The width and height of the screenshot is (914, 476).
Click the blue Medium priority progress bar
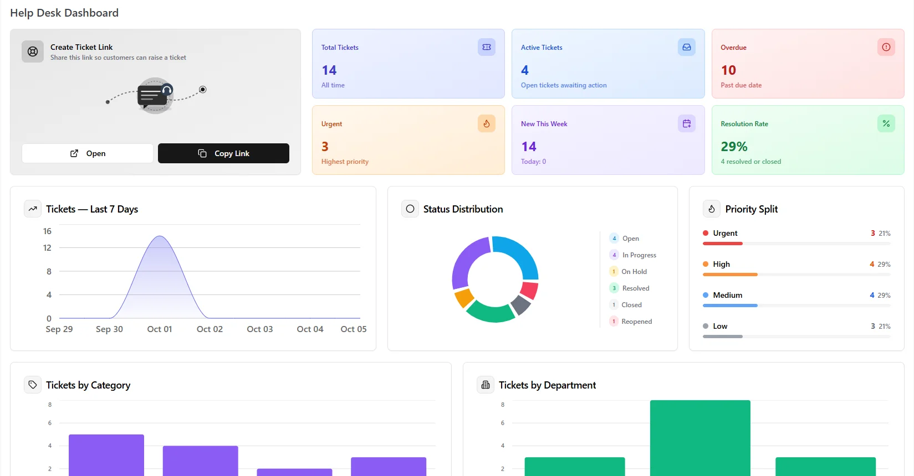730,306
